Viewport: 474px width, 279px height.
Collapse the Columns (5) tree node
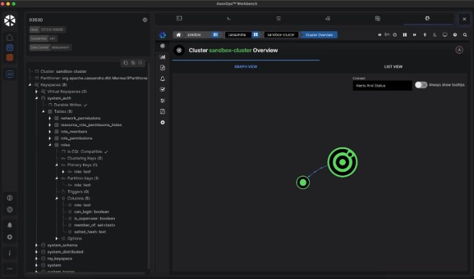56,198
